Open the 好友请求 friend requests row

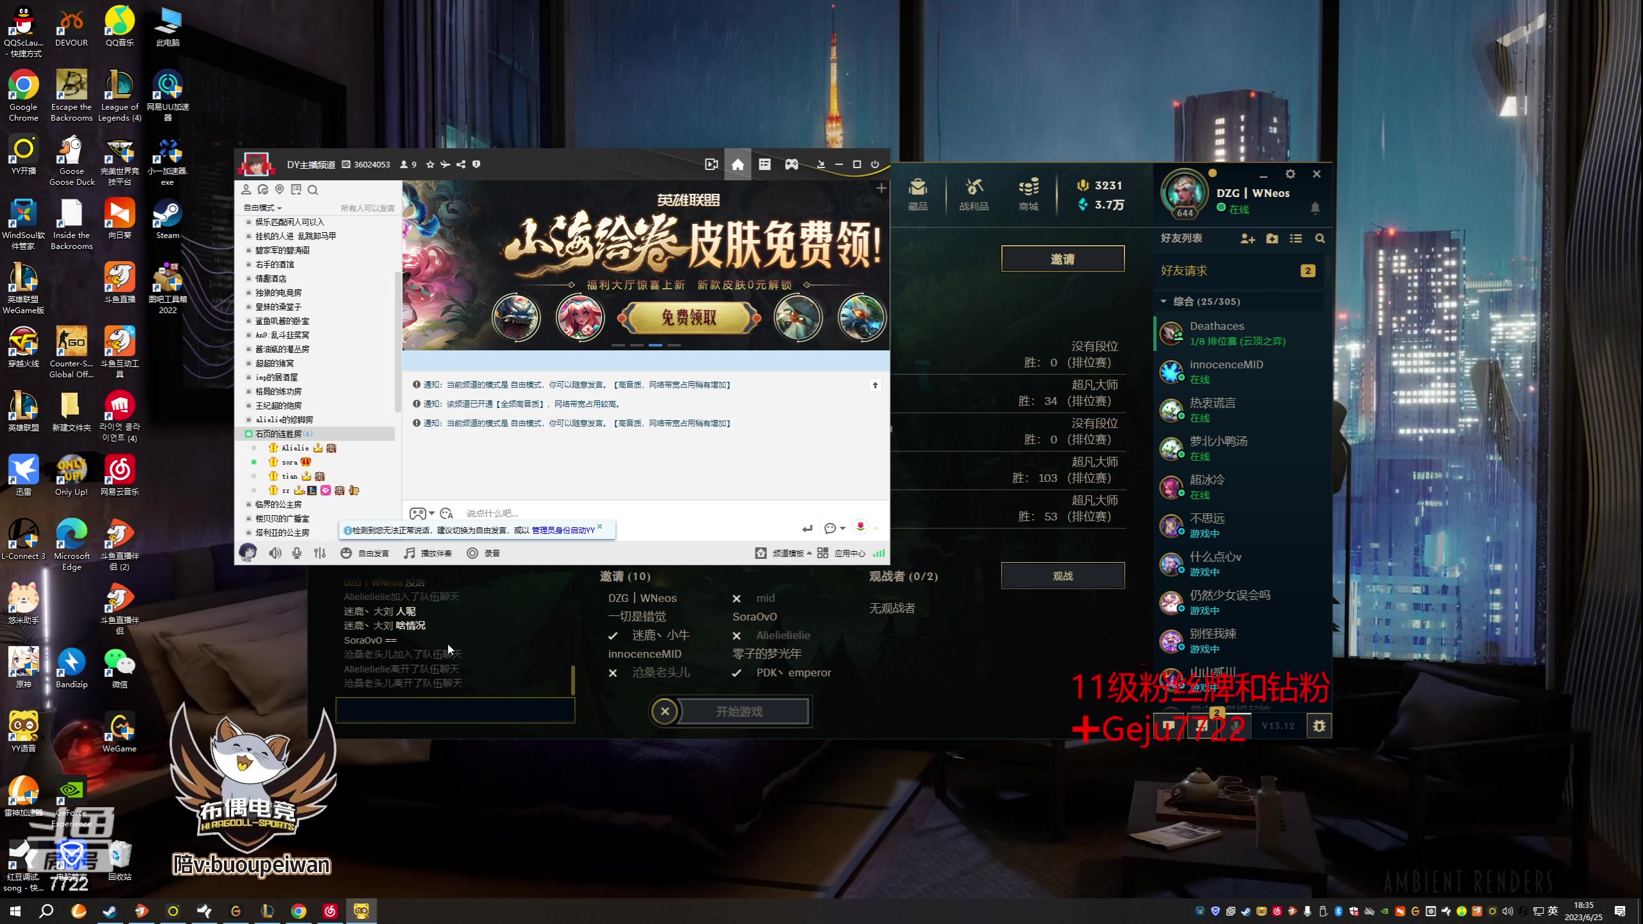click(1239, 271)
